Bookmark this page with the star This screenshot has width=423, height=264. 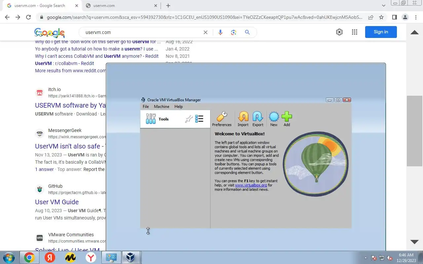click(x=381, y=17)
